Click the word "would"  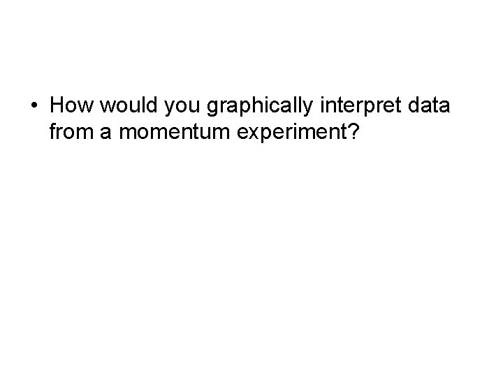(x=129, y=105)
